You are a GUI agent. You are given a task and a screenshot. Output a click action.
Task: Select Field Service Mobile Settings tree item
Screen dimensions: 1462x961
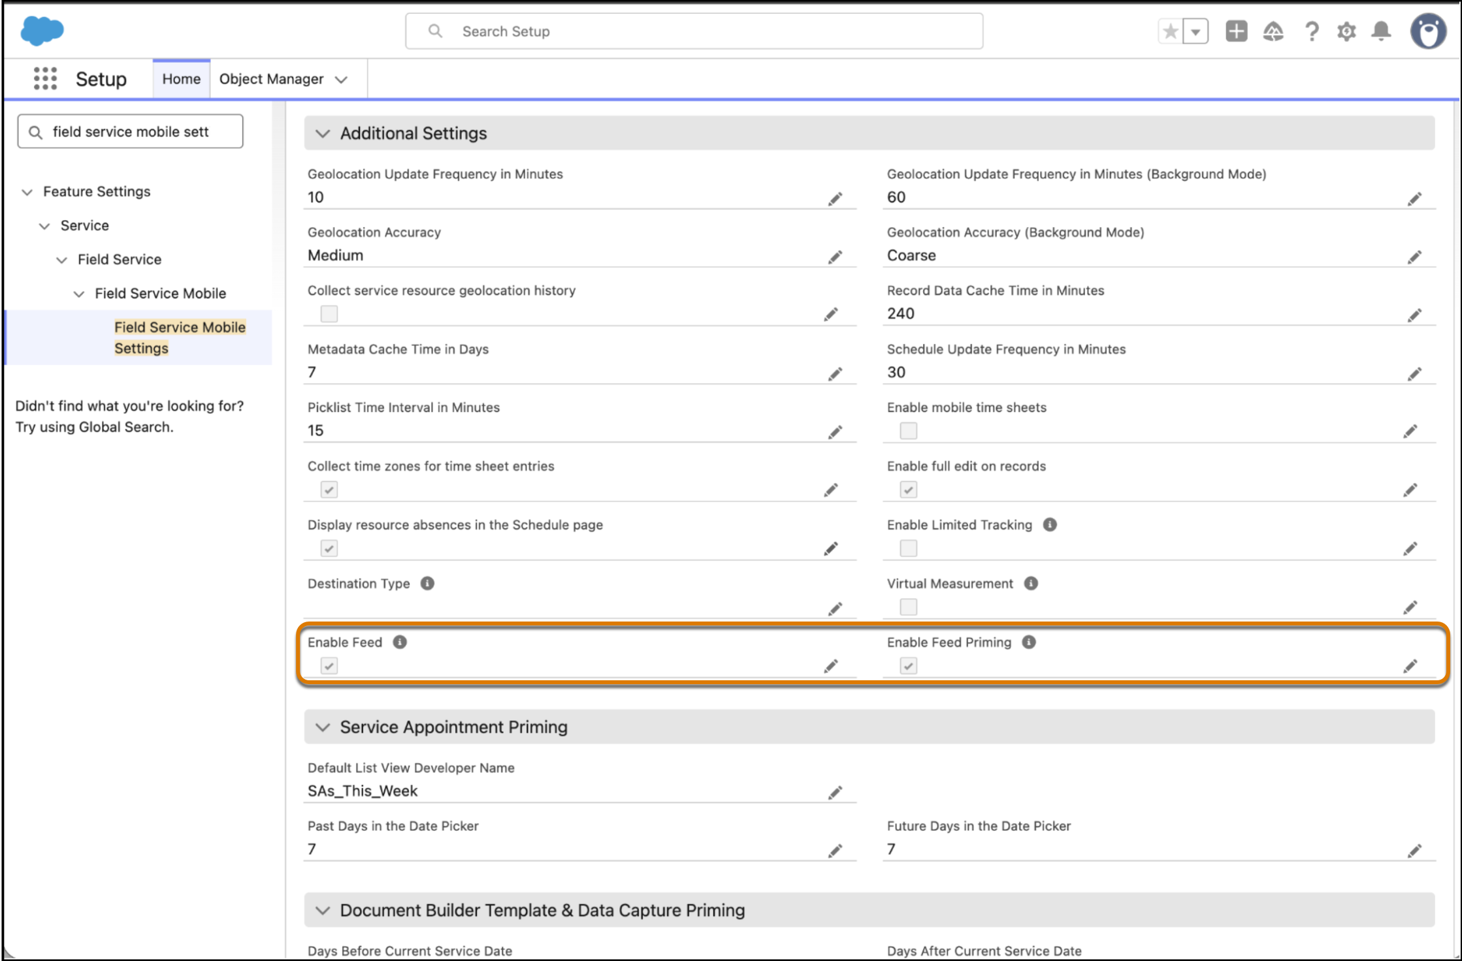[x=180, y=338]
